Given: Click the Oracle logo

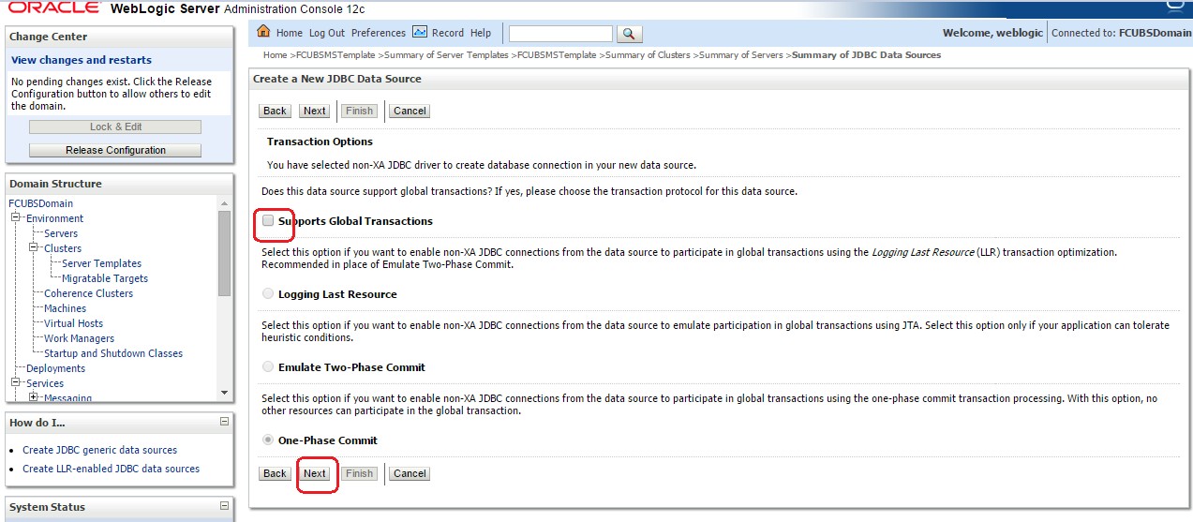Looking at the screenshot, I should click(x=55, y=8).
